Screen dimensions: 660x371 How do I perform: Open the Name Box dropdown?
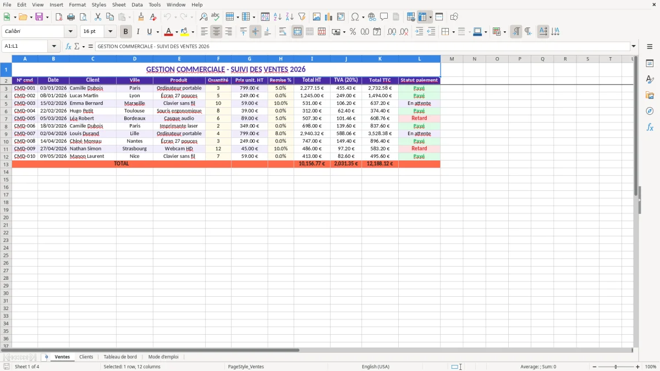point(54,46)
